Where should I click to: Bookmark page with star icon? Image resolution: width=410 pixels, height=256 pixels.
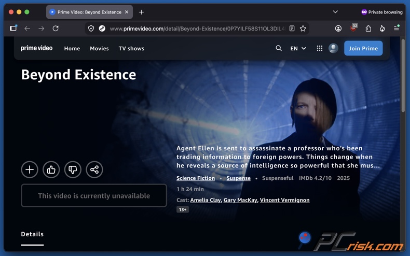pyautogui.click(x=303, y=29)
